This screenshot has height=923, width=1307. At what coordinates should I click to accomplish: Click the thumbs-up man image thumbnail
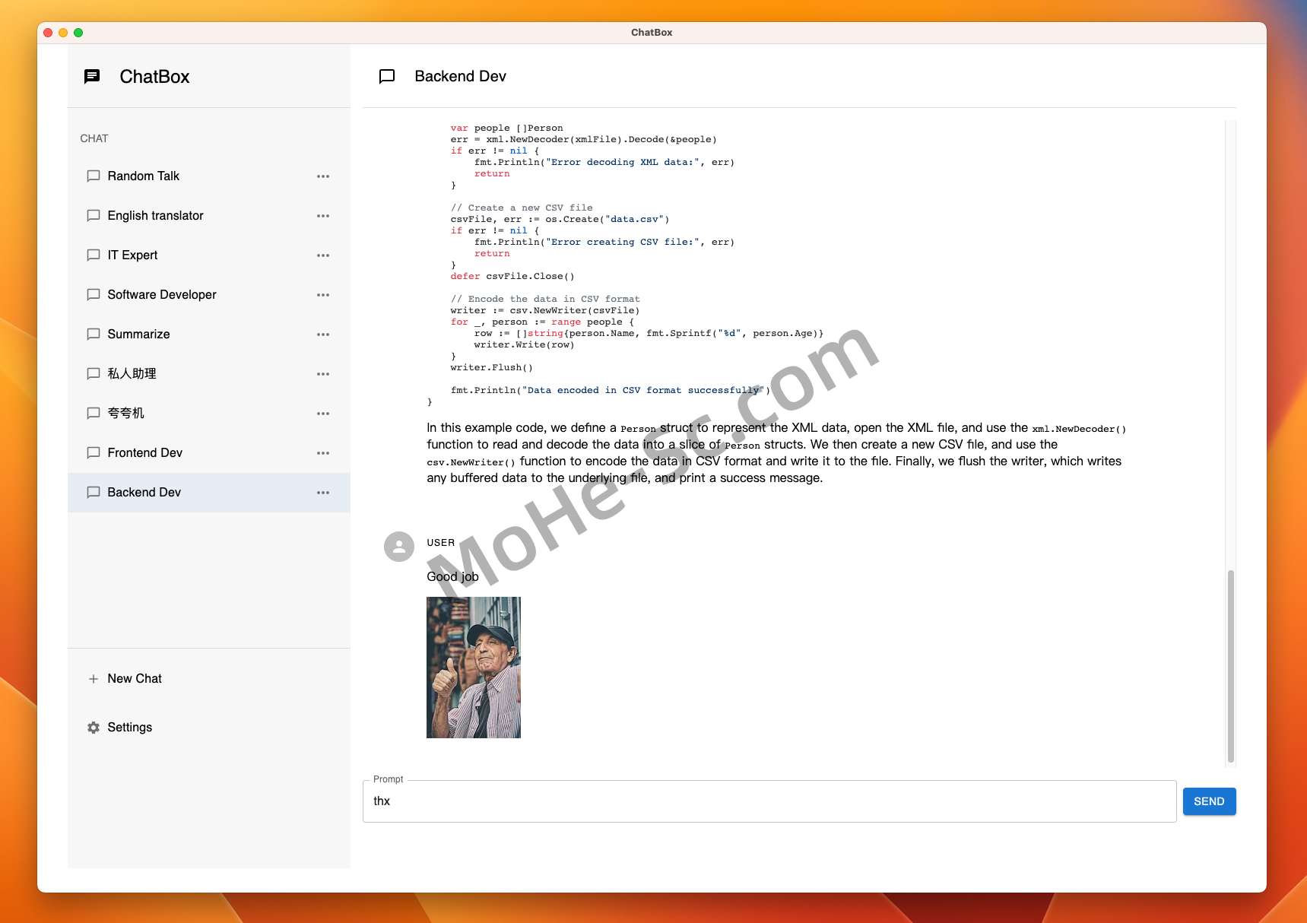coord(474,668)
